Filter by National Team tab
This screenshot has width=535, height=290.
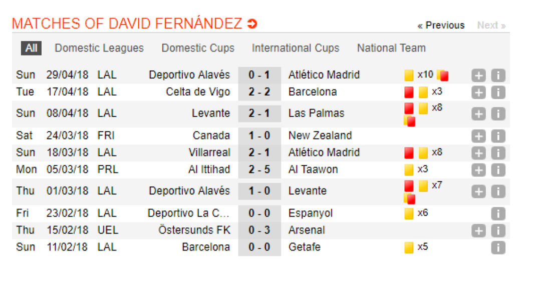391,48
